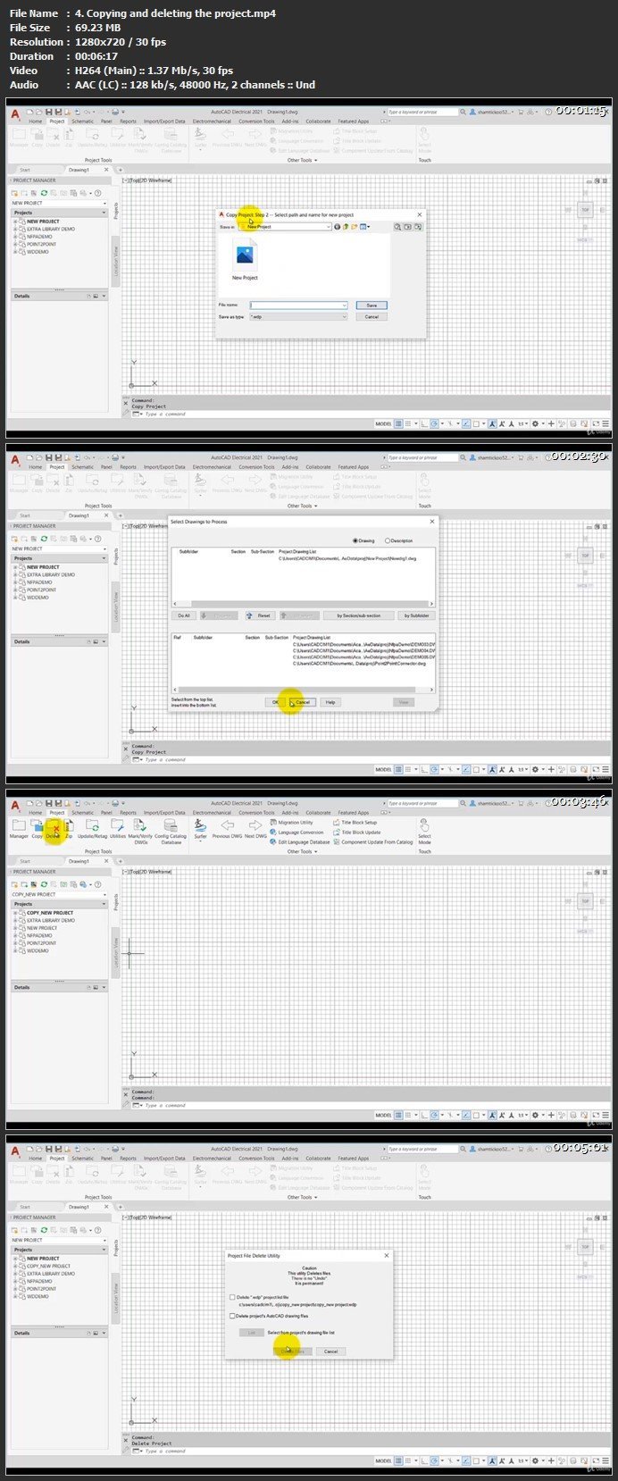Check Delete ".wdp" project list file
618x1481 pixels.
(x=233, y=1297)
